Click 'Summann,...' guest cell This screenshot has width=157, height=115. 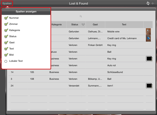pos(95,86)
